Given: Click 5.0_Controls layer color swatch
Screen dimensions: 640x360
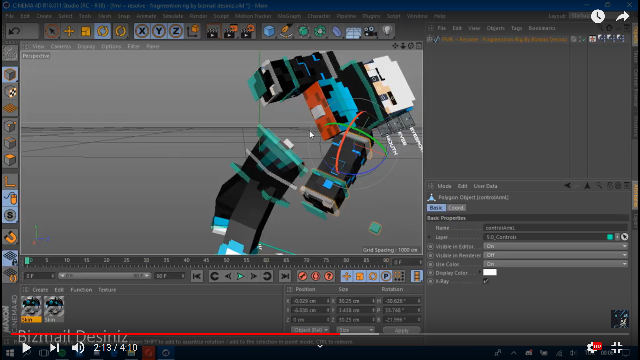Looking at the screenshot, I should 610,237.
